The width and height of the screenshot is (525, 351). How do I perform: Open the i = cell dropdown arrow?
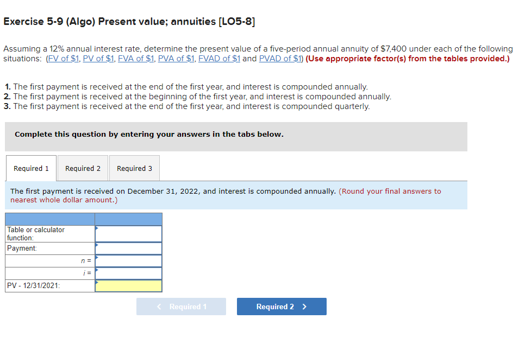97,270
